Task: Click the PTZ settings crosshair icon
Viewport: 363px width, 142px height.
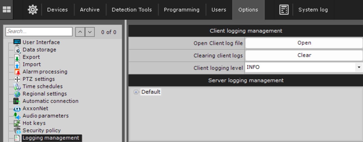Action: (x=17, y=79)
